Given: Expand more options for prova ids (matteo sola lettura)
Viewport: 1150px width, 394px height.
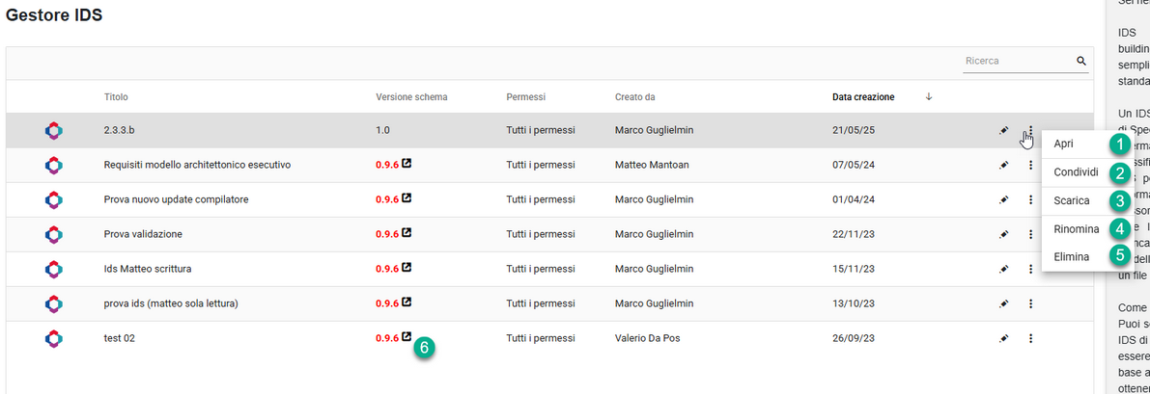Looking at the screenshot, I should (x=1031, y=303).
